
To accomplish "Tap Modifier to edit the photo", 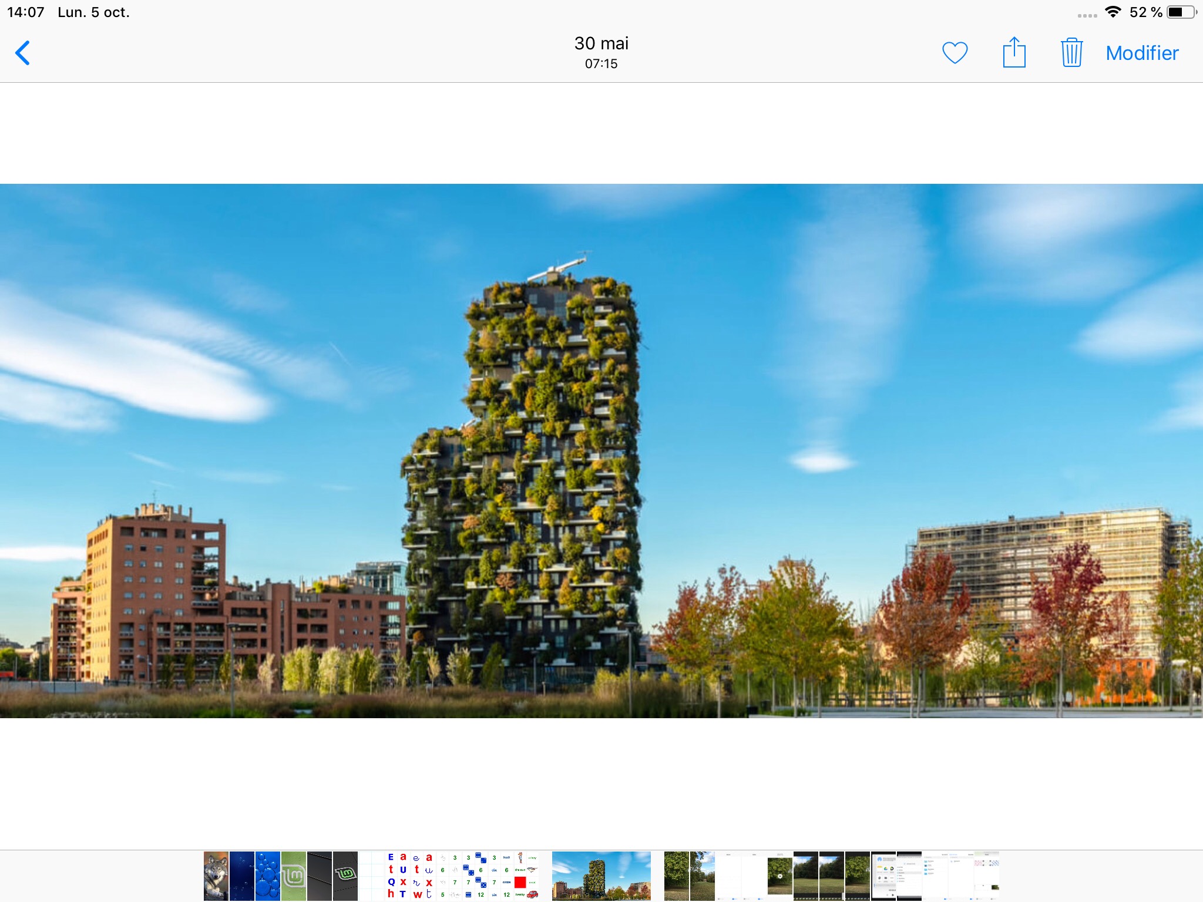I will [x=1141, y=53].
